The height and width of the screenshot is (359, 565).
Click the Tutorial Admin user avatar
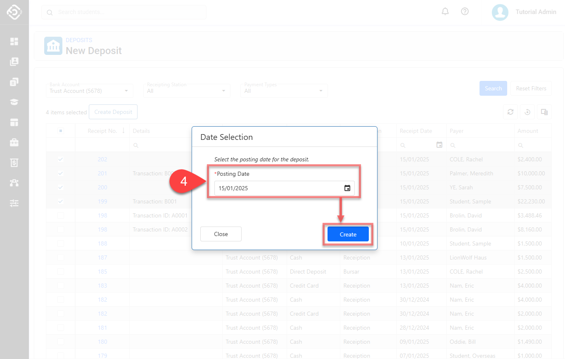(x=500, y=12)
